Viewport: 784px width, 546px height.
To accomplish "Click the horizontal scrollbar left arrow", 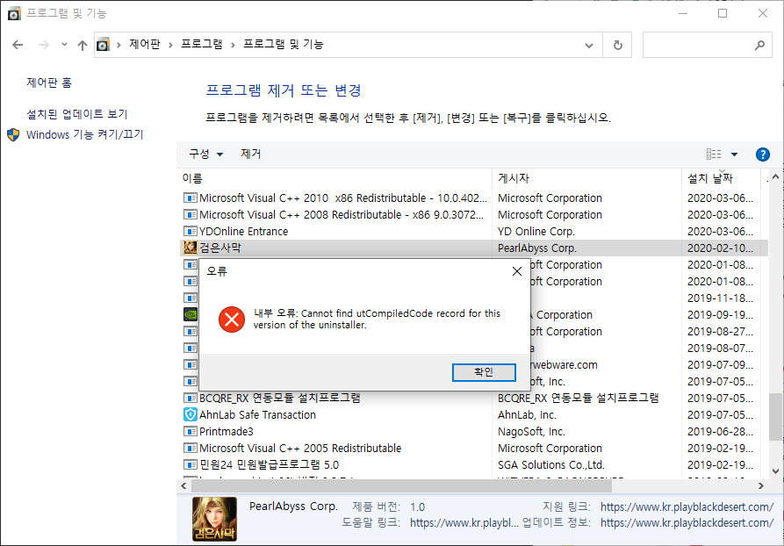I will coord(184,485).
